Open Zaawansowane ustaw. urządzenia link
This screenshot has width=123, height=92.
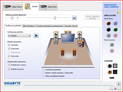[x=111, y=6]
